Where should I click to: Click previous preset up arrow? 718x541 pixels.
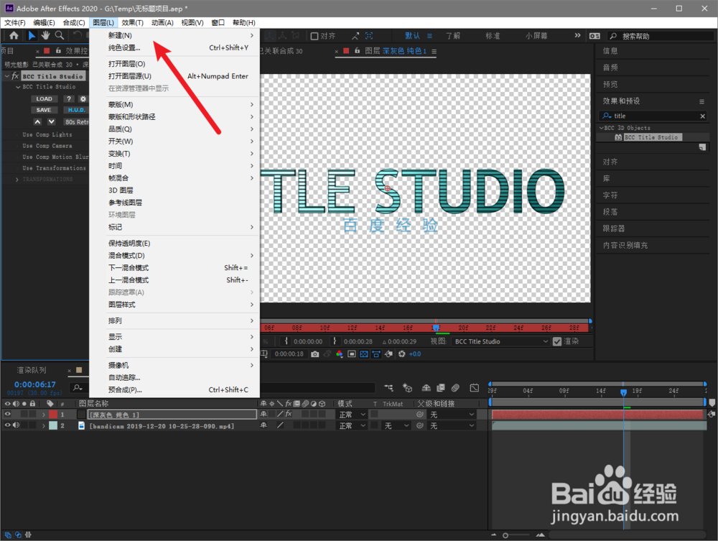(37, 122)
